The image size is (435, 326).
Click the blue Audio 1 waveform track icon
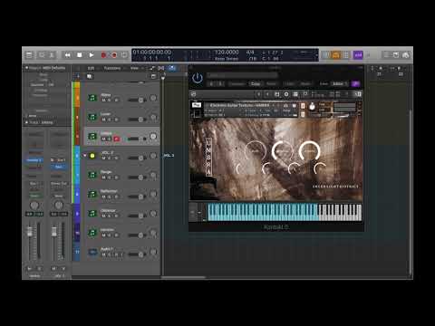[x=92, y=252]
